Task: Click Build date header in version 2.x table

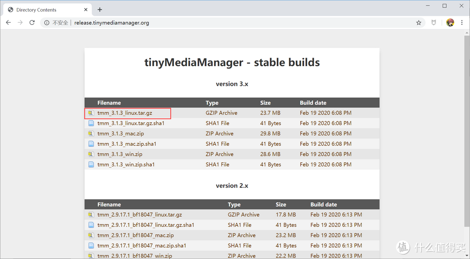Action: tap(323, 205)
